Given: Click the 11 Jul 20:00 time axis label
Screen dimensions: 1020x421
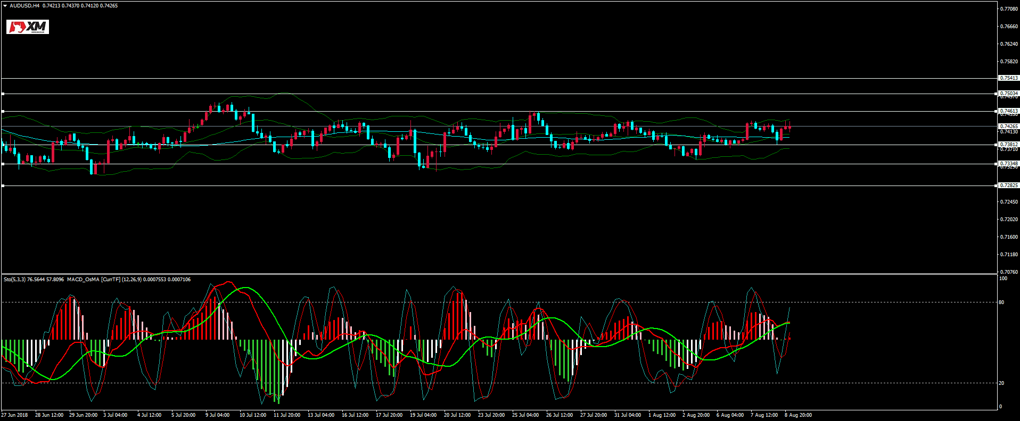Looking at the screenshot, I should pos(287,415).
